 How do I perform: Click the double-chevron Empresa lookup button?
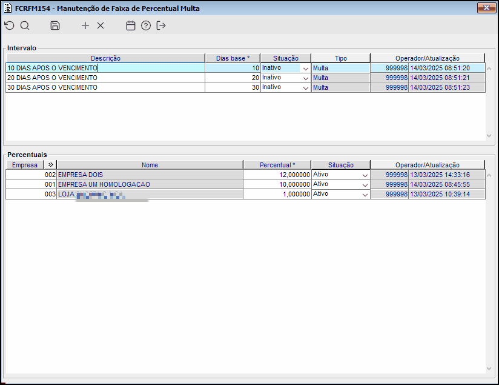(x=51, y=165)
